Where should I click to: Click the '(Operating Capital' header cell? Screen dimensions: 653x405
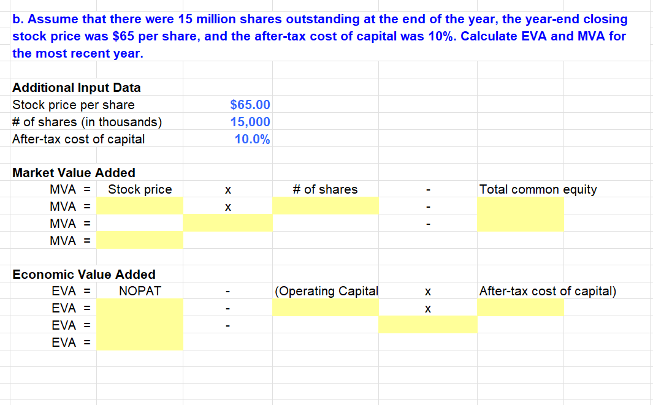pyautogui.click(x=326, y=291)
